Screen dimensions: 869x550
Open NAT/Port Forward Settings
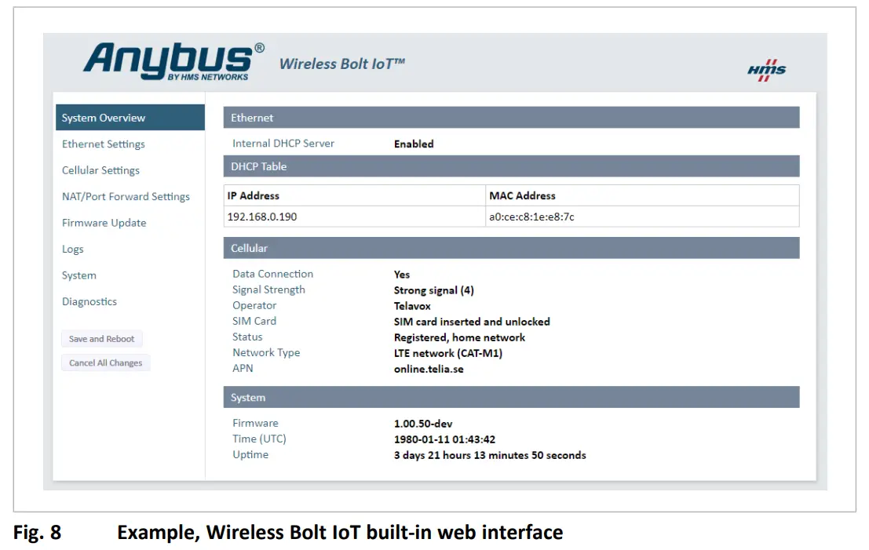coord(126,197)
